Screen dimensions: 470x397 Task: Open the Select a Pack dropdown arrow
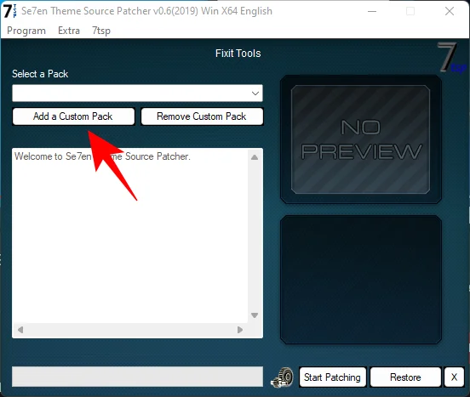pos(255,94)
